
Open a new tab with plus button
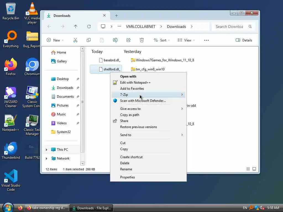(x=116, y=16)
